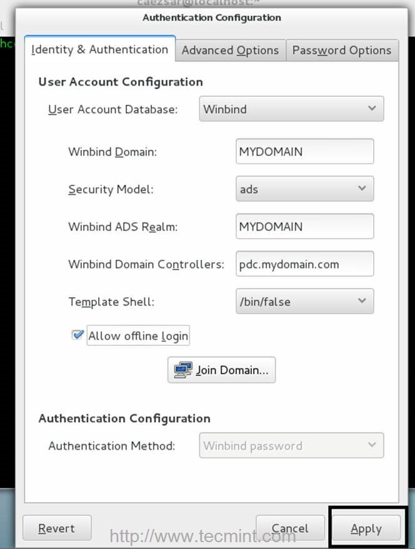The image size is (415, 549).
Task: Click into the Winbind ADS Realm field
Action: click(304, 227)
